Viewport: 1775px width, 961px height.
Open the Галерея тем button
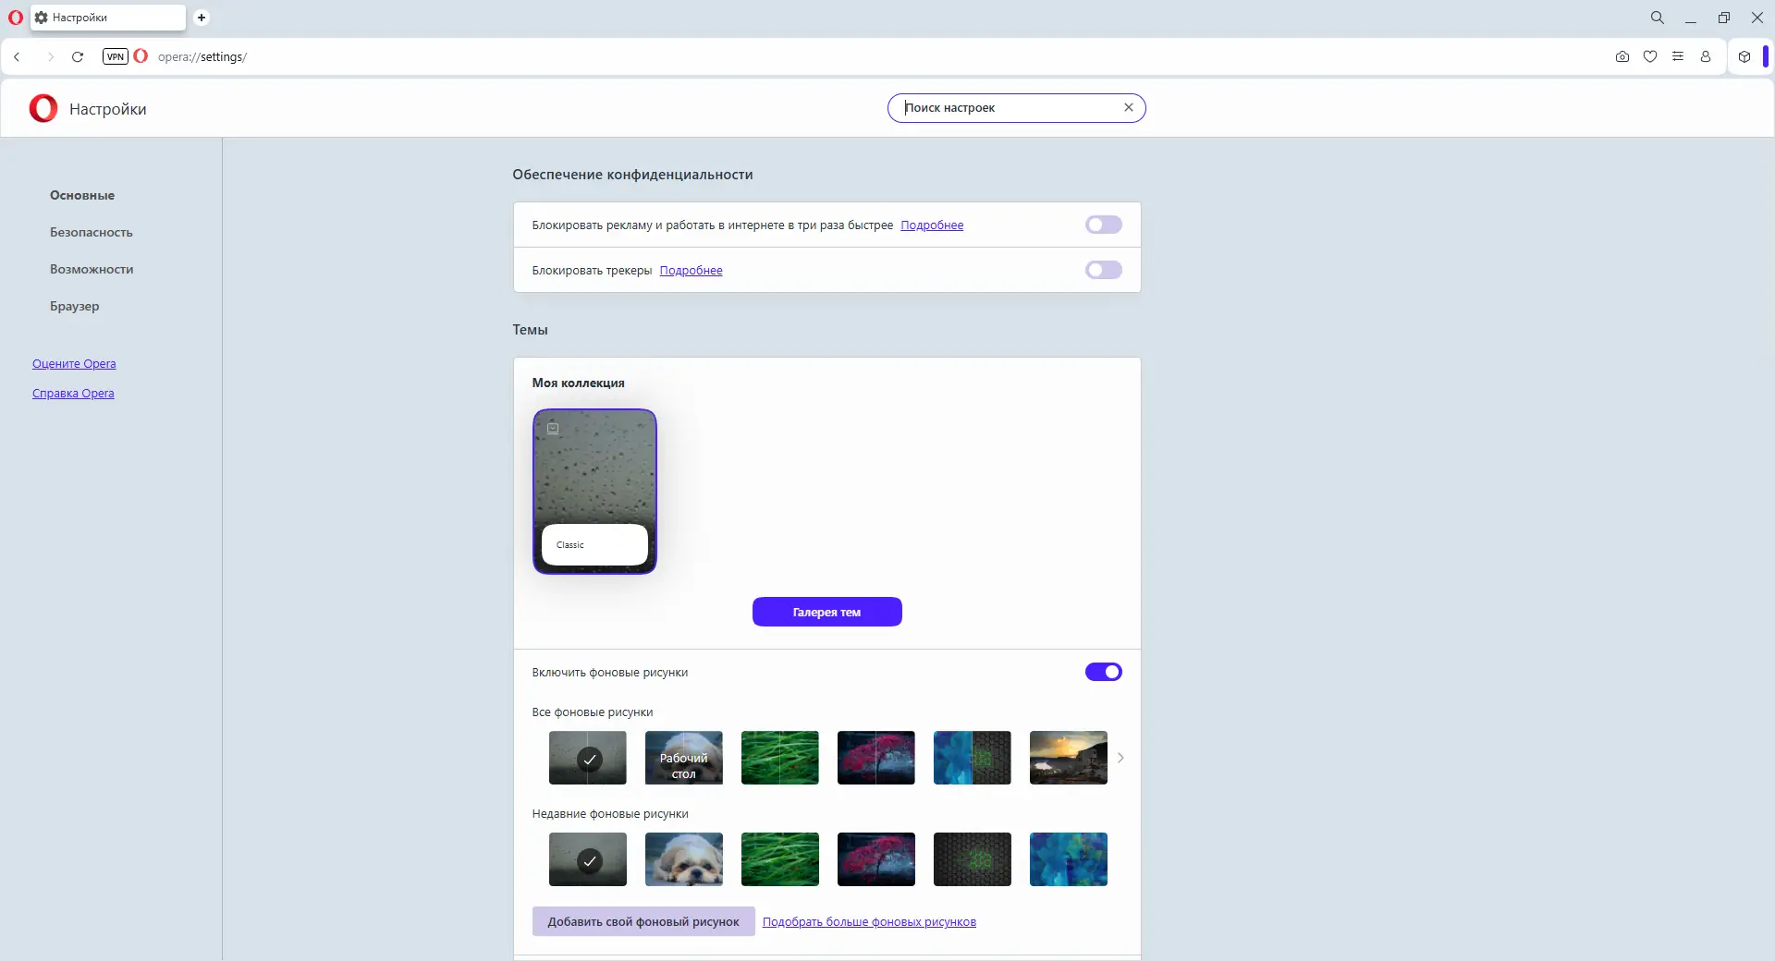(826, 612)
